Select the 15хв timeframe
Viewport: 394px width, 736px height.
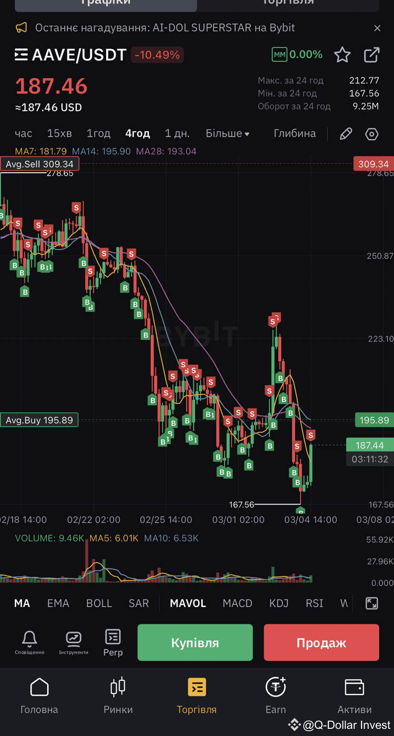click(59, 133)
